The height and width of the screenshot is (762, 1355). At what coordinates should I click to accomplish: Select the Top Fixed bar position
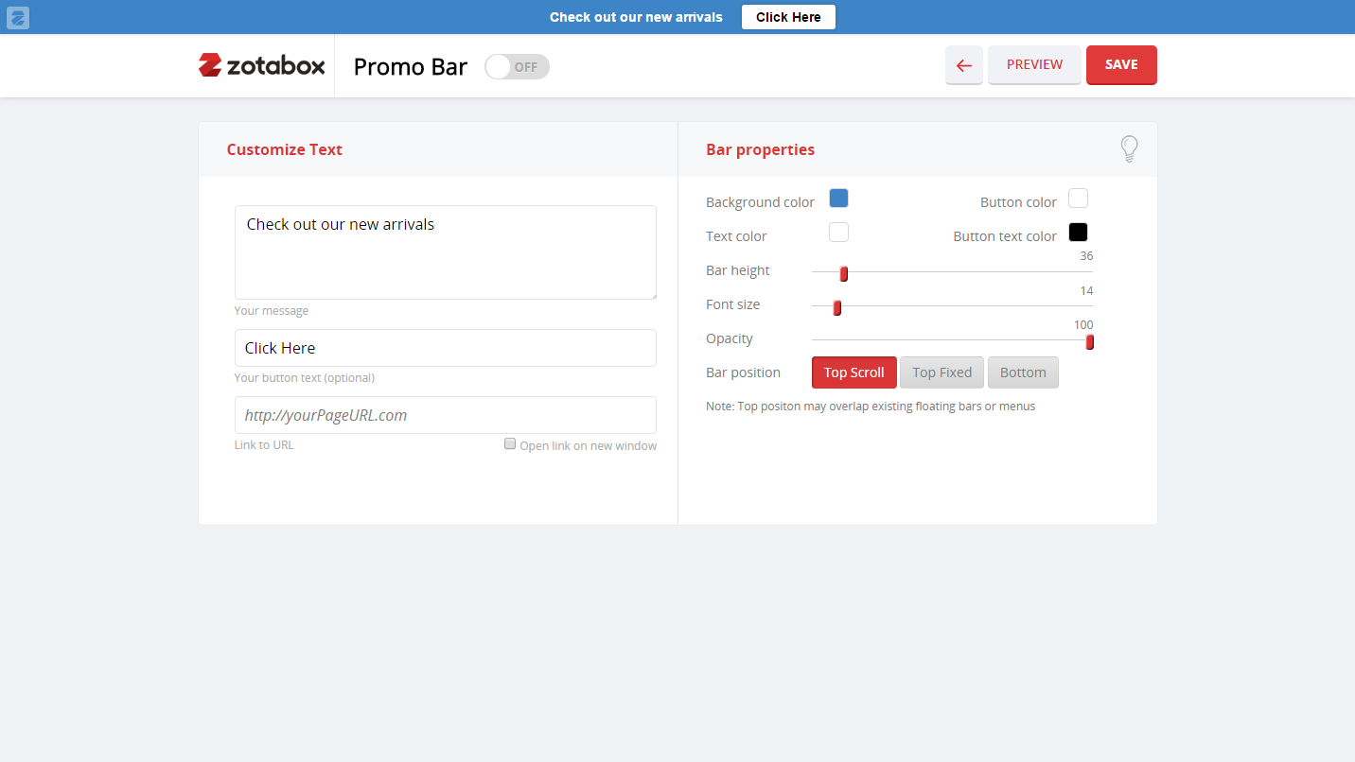click(x=941, y=372)
